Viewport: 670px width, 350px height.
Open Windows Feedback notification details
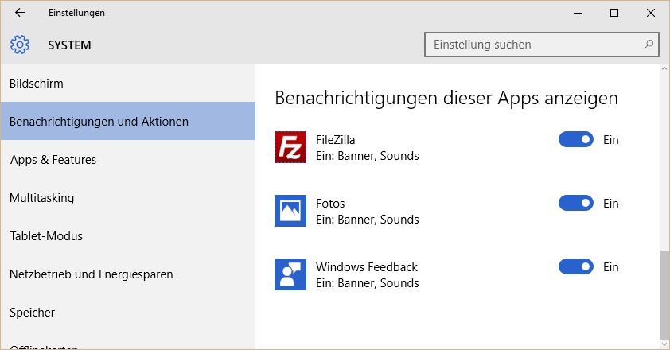point(367,275)
